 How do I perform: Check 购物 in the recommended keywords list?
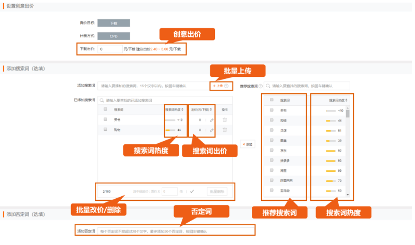click(271, 120)
